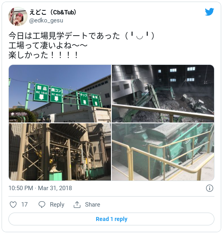Click the Reply text label
Image resolution: width=224 pixels, height=235 pixels.
pos(57,205)
